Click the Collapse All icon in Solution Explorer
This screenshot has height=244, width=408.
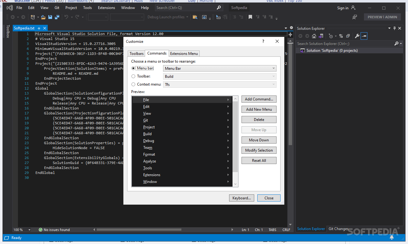pos(348,36)
